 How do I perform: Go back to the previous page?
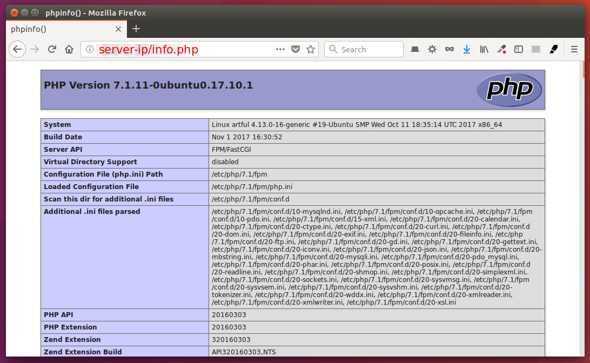(17, 50)
